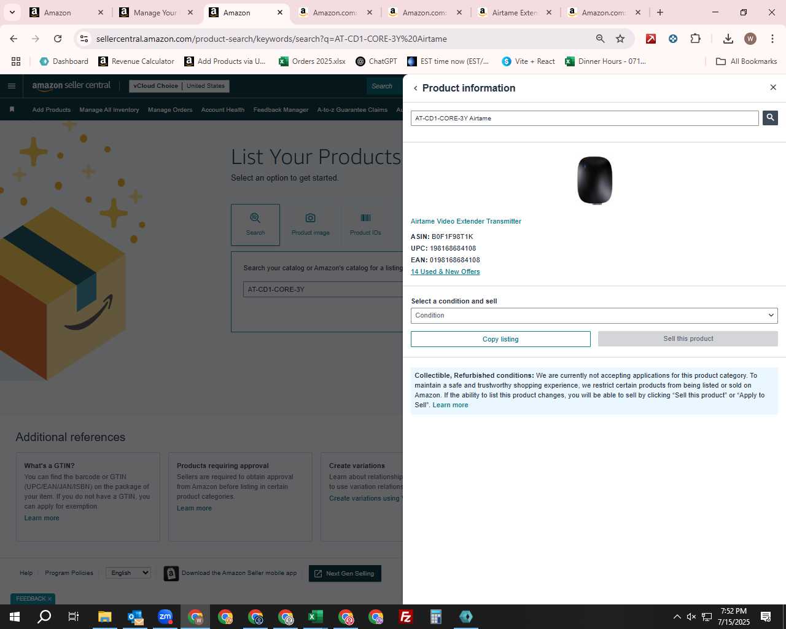The width and height of the screenshot is (786, 629).
Task: Open File Explorer from the taskbar
Action: point(105,617)
